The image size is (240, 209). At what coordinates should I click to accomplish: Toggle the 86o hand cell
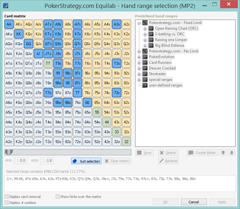(68, 103)
